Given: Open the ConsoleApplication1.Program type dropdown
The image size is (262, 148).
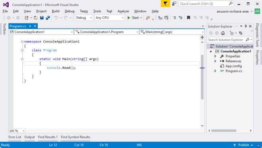Looking at the screenshot, I should coord(107,32).
